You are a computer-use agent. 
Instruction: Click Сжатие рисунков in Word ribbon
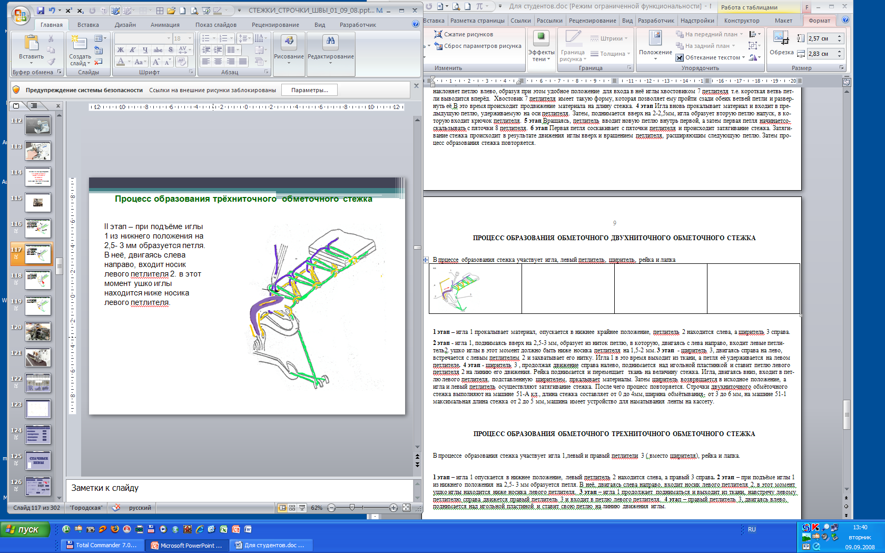pyautogui.click(x=464, y=34)
